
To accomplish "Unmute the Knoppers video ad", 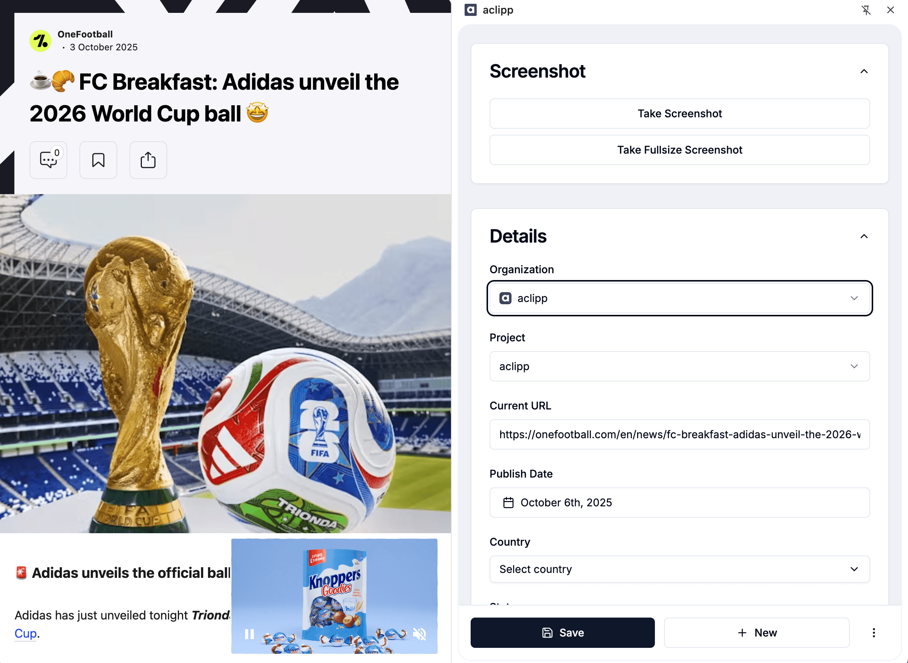I will tap(418, 633).
